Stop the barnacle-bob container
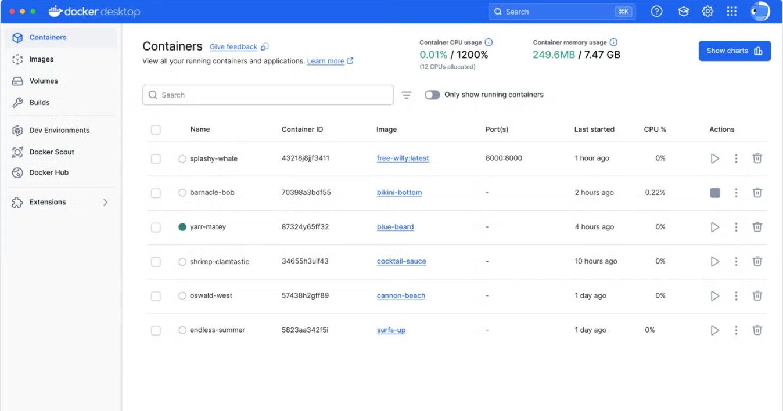This screenshot has width=783, height=411. [715, 193]
